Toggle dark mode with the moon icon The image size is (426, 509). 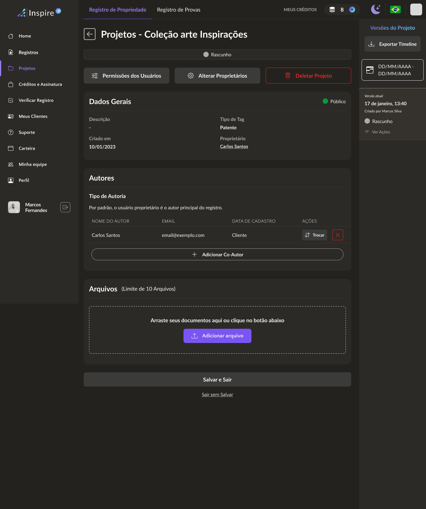click(x=376, y=9)
